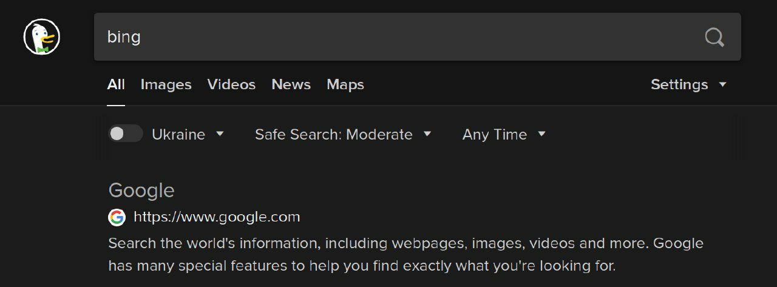Select the All results tab

(x=116, y=84)
